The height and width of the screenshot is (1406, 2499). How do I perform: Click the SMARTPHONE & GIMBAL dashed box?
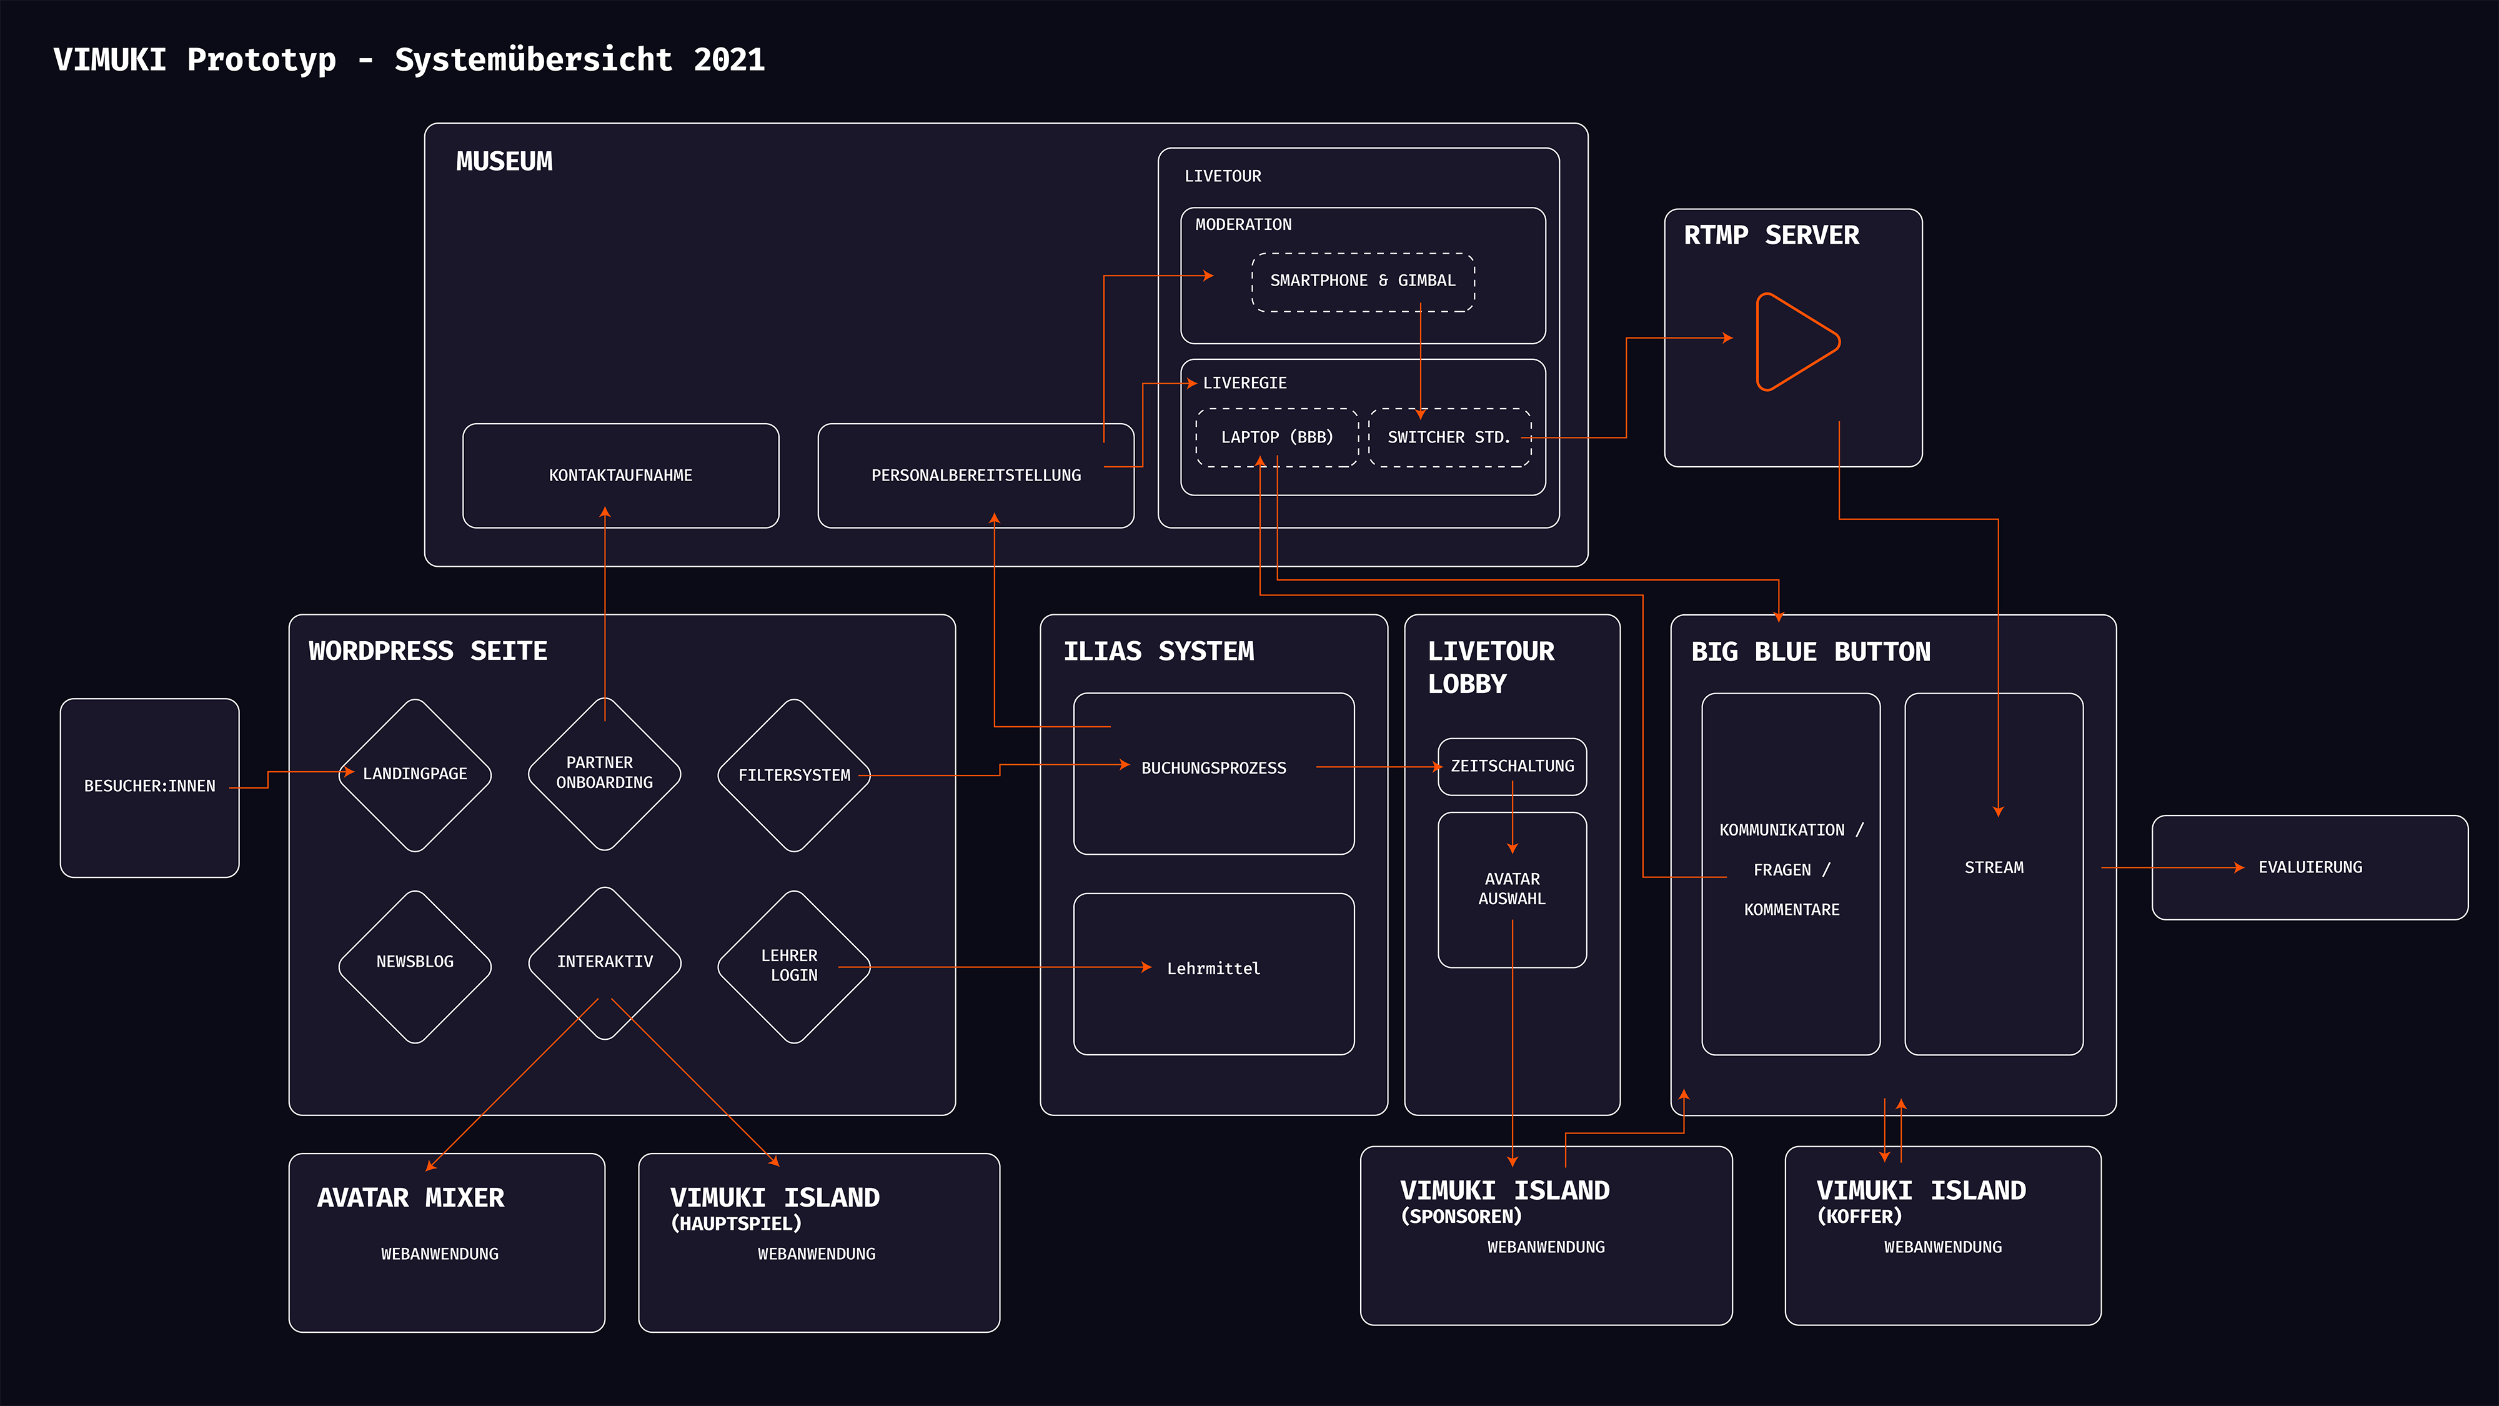point(1363,282)
